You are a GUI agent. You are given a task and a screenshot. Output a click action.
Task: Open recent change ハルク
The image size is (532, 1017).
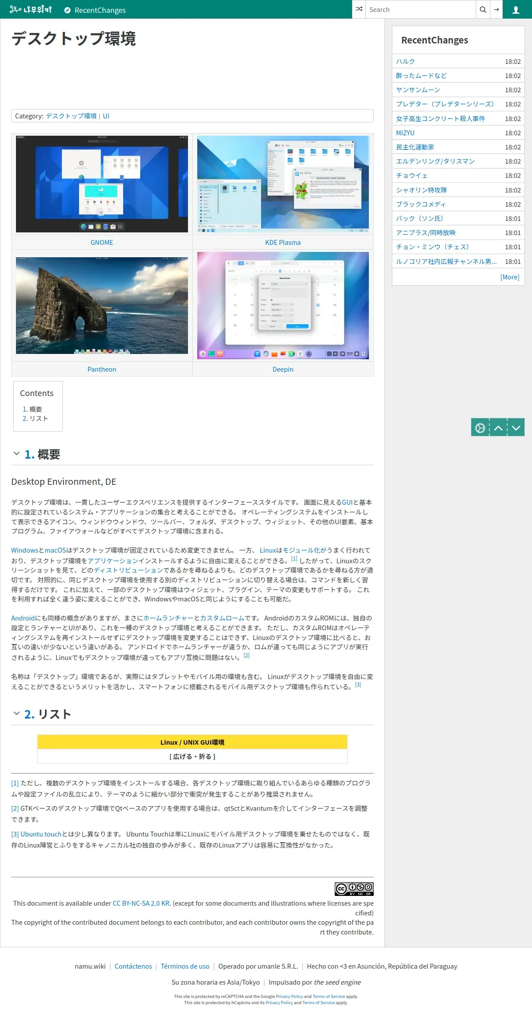[x=405, y=62]
